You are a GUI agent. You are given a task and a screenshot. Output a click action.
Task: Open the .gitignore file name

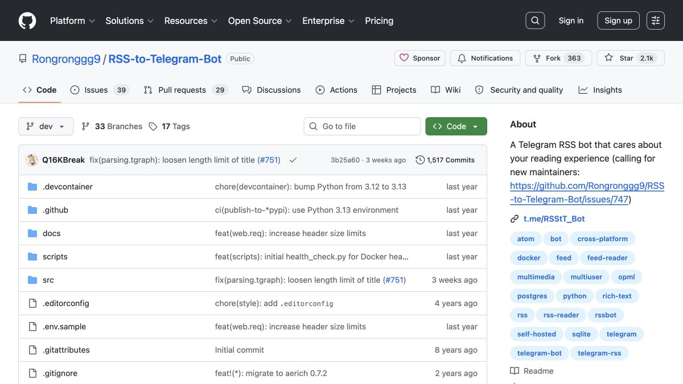(60, 373)
